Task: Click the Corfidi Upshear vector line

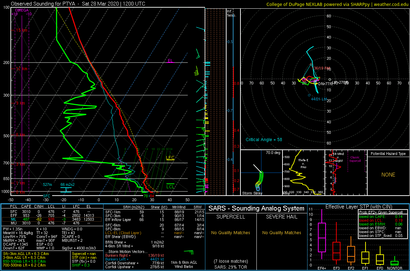Action: (134, 267)
